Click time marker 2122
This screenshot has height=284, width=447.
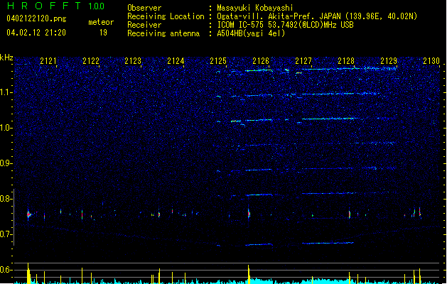[x=91, y=61]
